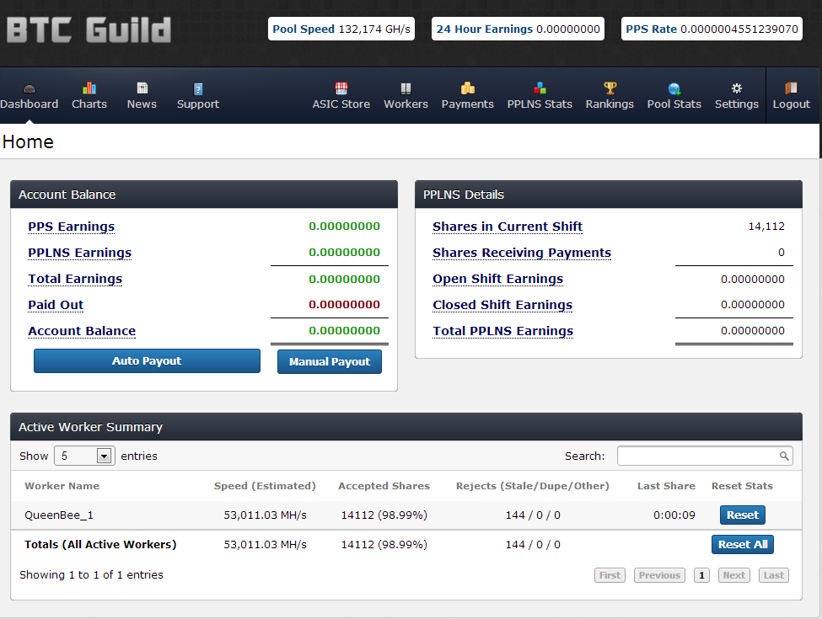Click the Reset All button
The height and width of the screenshot is (619, 822).
coord(742,544)
